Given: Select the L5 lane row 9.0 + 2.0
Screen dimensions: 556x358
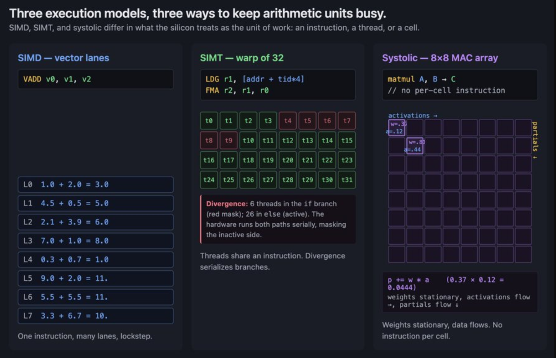Looking at the screenshot, I should (96, 278).
